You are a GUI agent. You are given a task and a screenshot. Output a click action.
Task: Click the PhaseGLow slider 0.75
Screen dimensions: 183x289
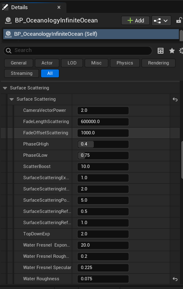(x=103, y=156)
